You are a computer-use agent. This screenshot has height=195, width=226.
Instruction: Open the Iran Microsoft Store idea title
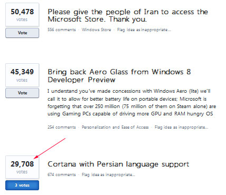tap(128, 15)
